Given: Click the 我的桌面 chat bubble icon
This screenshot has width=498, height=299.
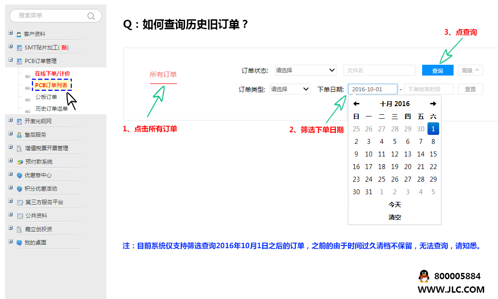Looking at the screenshot, I should (19, 243).
